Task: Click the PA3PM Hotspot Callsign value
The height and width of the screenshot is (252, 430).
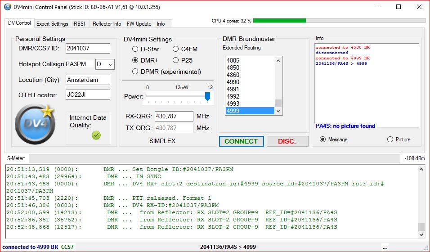Action: [76, 64]
